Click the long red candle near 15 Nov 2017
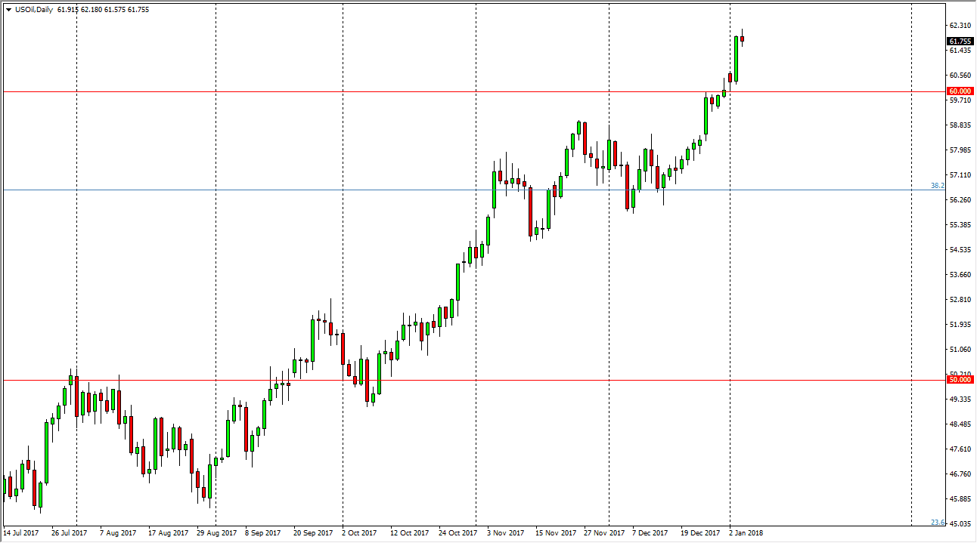This screenshot has height=543, width=977. tap(532, 211)
